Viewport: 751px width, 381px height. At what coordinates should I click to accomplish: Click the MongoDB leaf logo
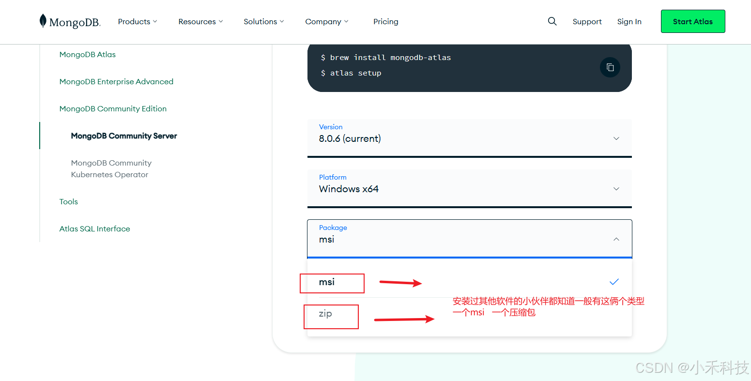(x=44, y=21)
